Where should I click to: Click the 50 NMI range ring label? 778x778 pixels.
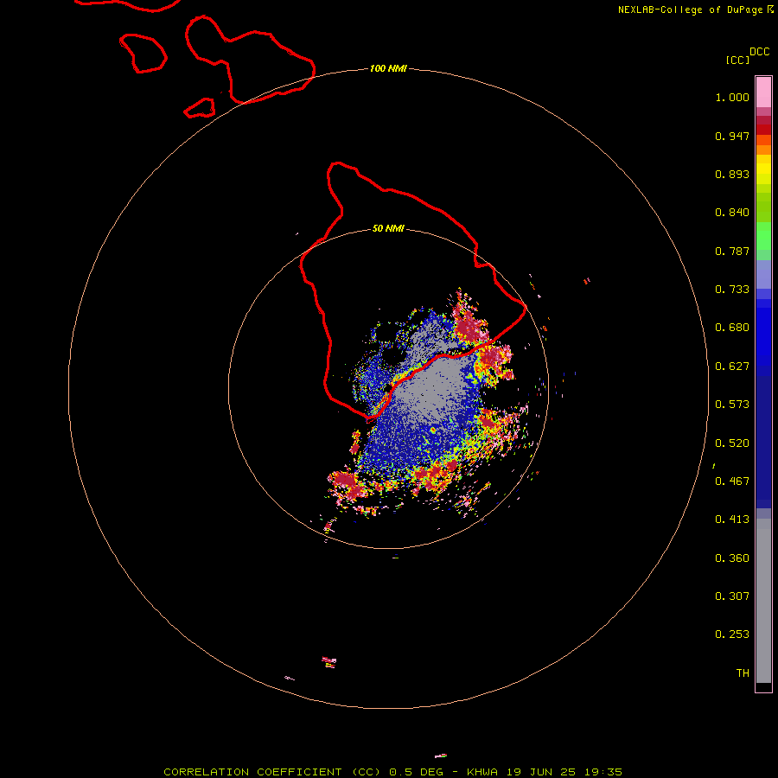coord(388,228)
